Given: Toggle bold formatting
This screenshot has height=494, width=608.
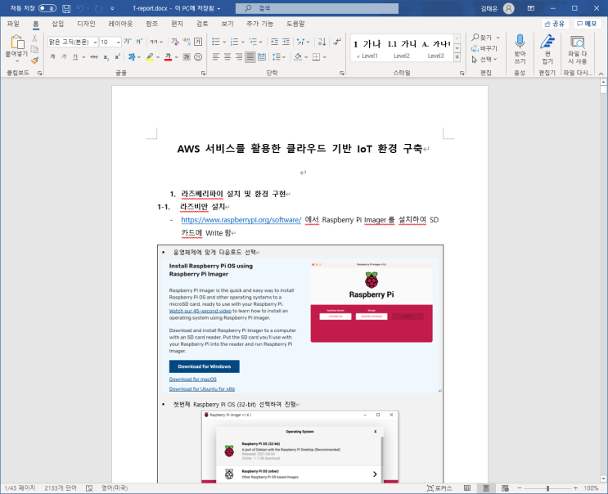Looking at the screenshot, I should coord(52,57).
